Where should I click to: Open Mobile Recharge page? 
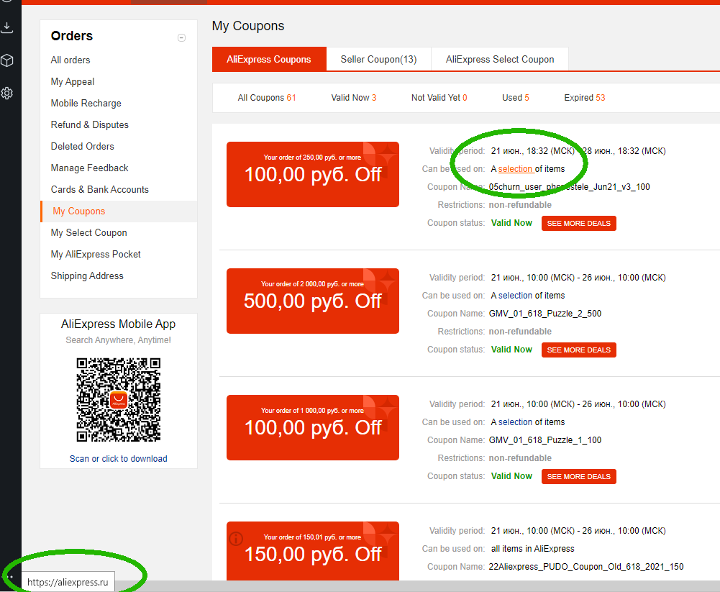pos(86,104)
